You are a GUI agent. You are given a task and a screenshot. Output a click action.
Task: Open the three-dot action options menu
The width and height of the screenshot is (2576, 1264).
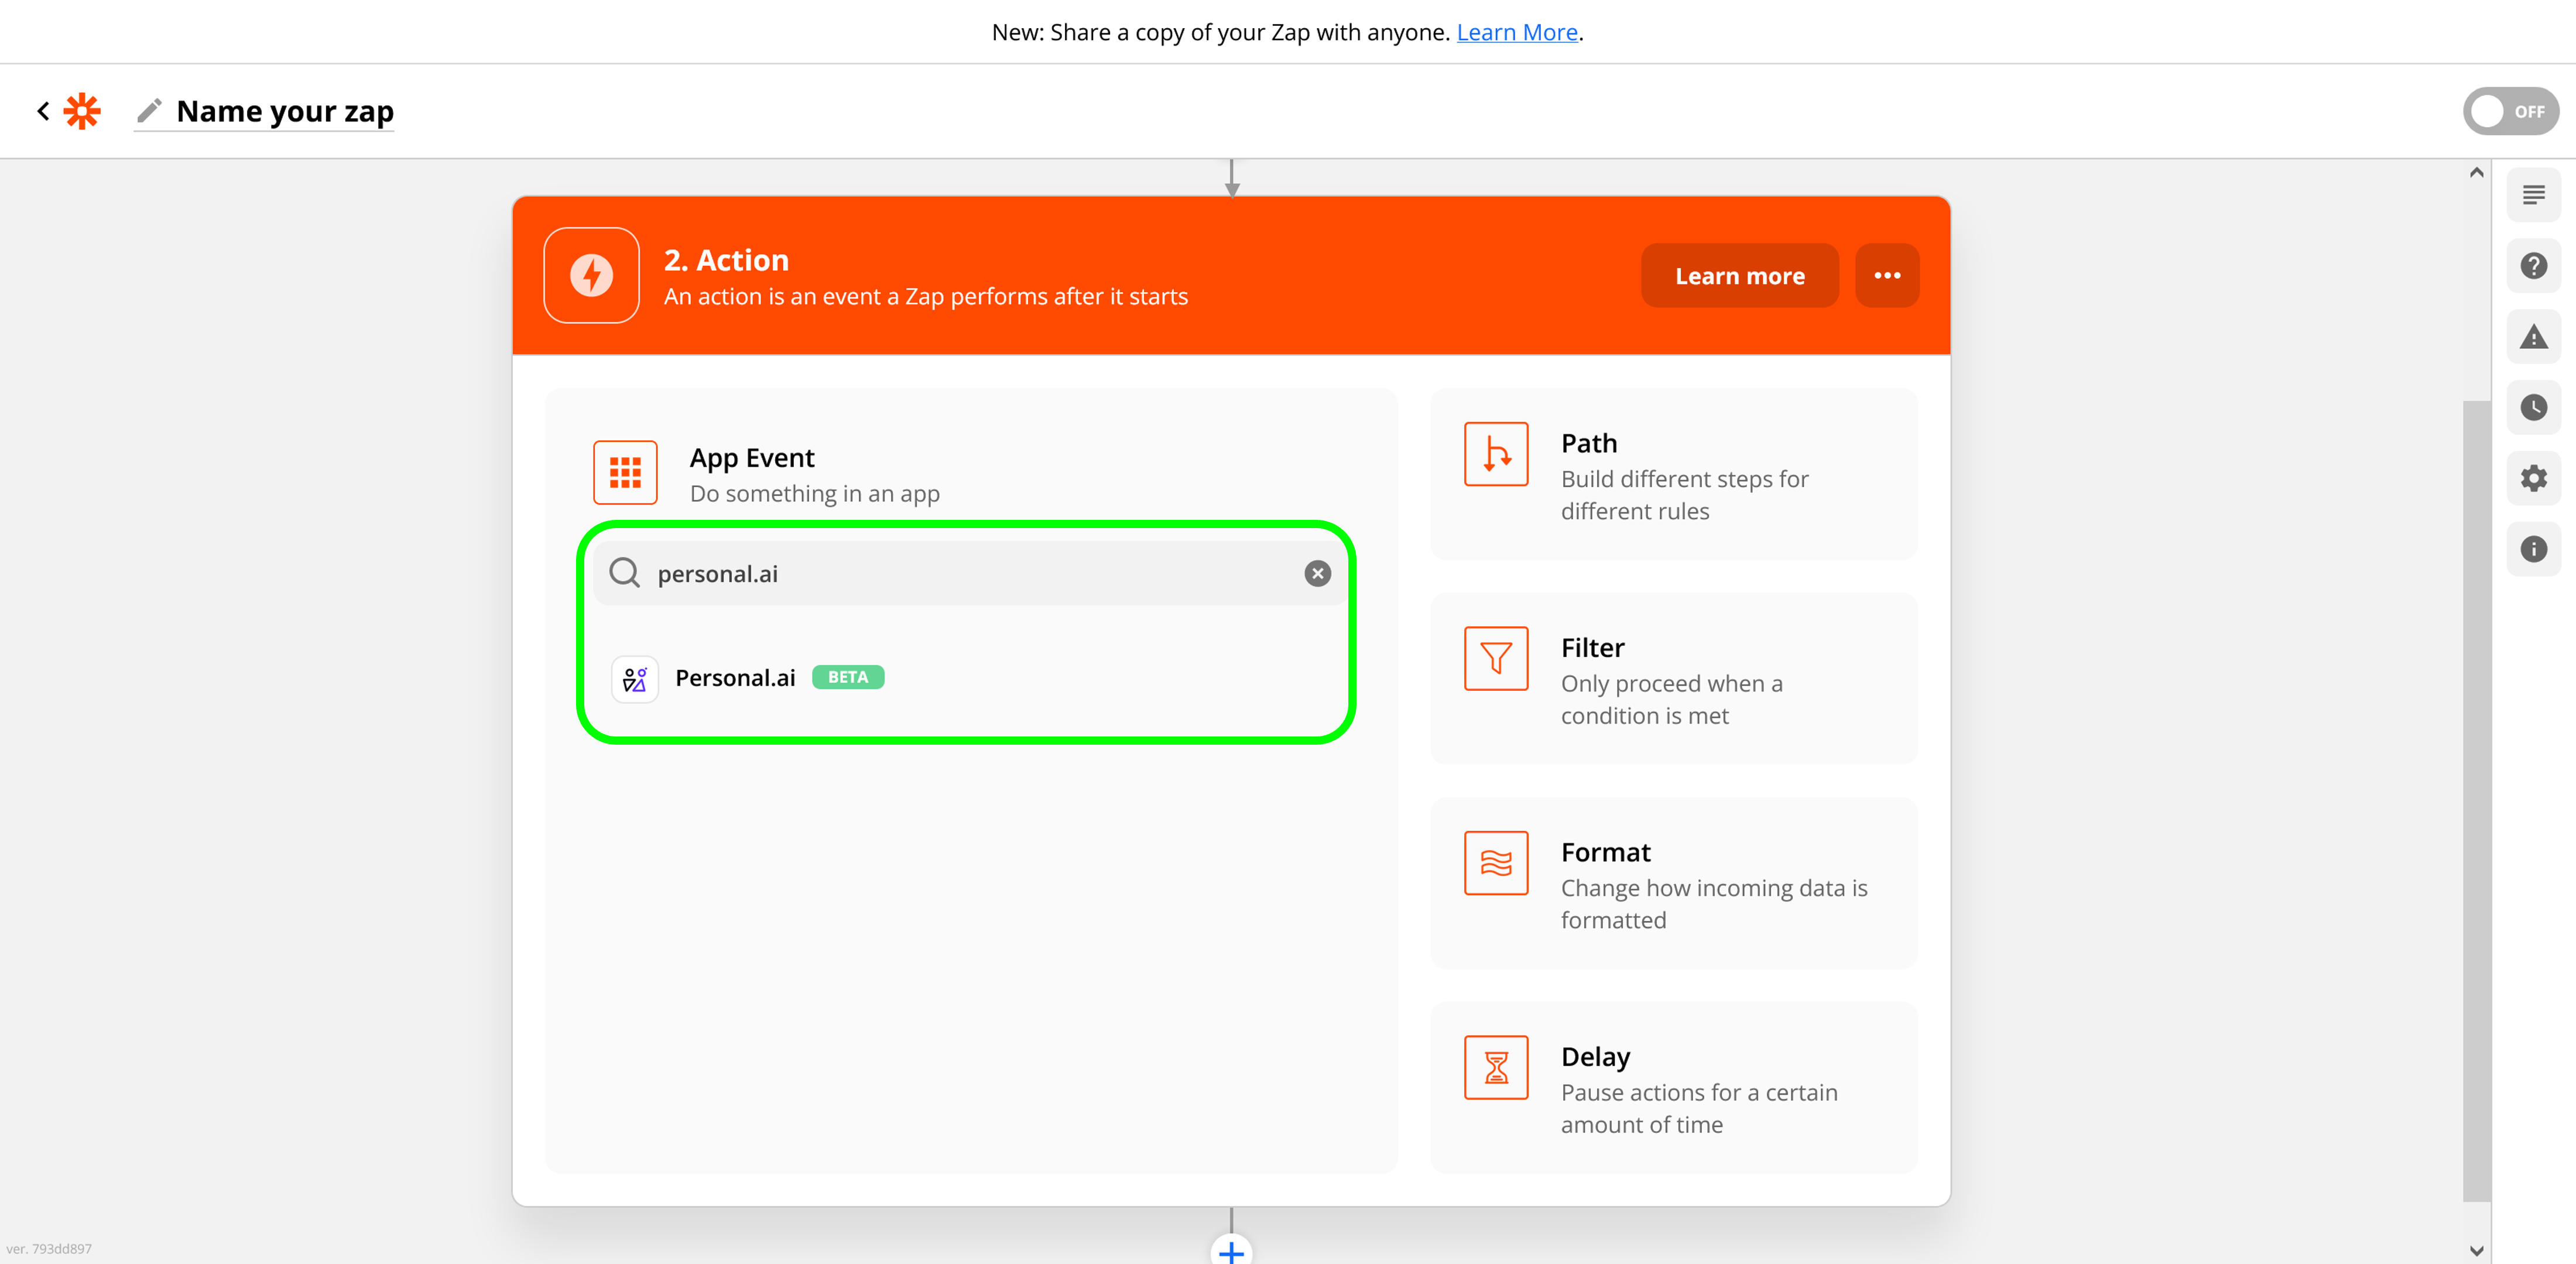pos(1886,275)
